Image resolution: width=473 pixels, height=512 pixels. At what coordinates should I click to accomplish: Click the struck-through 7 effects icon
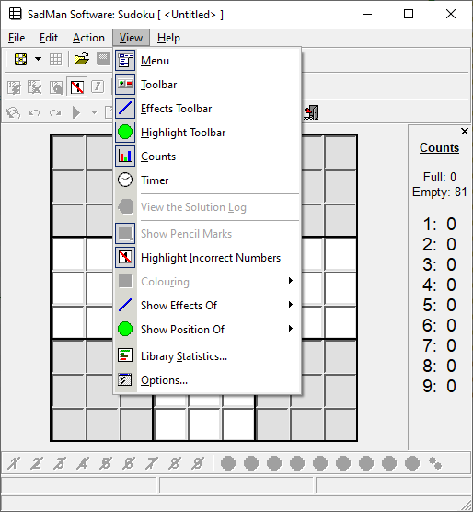click(x=152, y=463)
